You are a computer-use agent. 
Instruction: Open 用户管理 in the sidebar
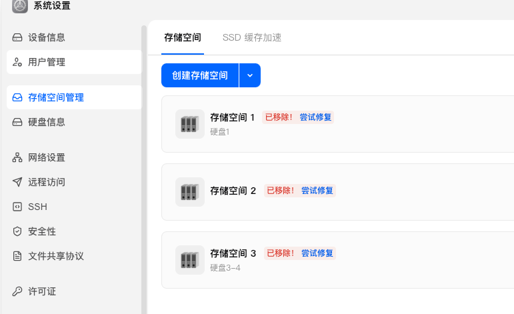tap(74, 62)
